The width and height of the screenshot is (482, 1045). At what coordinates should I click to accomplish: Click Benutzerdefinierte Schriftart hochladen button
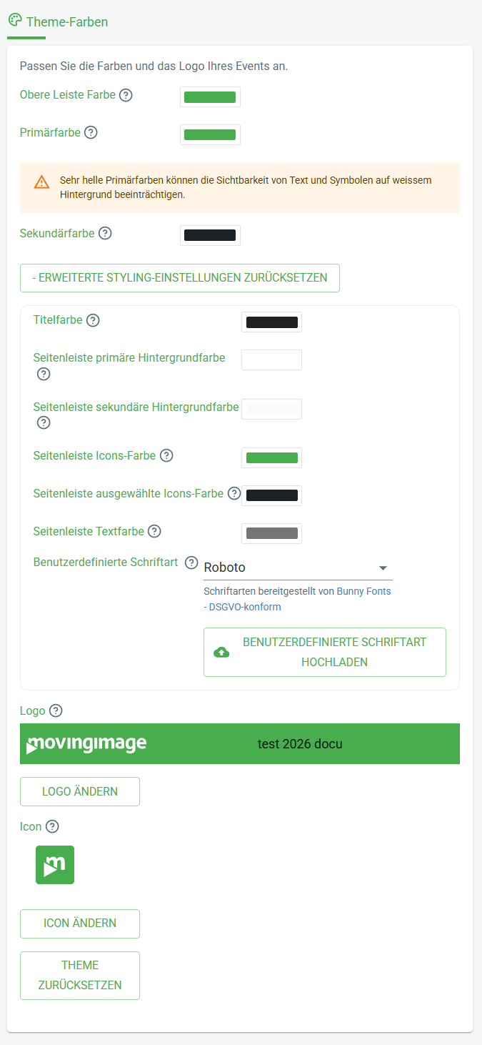(325, 652)
